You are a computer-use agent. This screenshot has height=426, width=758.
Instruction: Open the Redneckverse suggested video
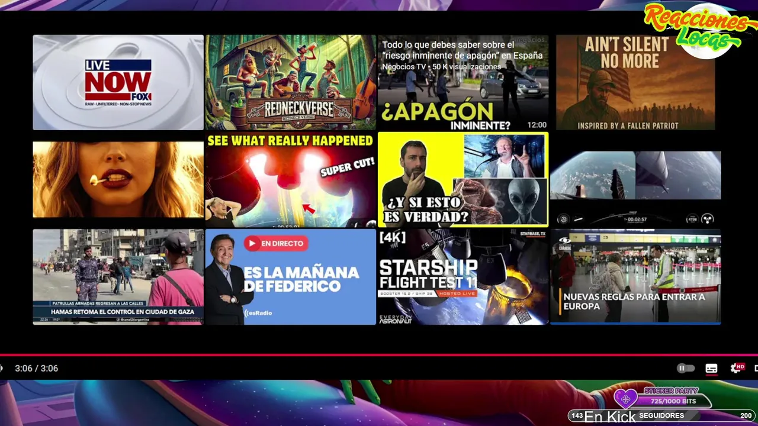tap(291, 82)
